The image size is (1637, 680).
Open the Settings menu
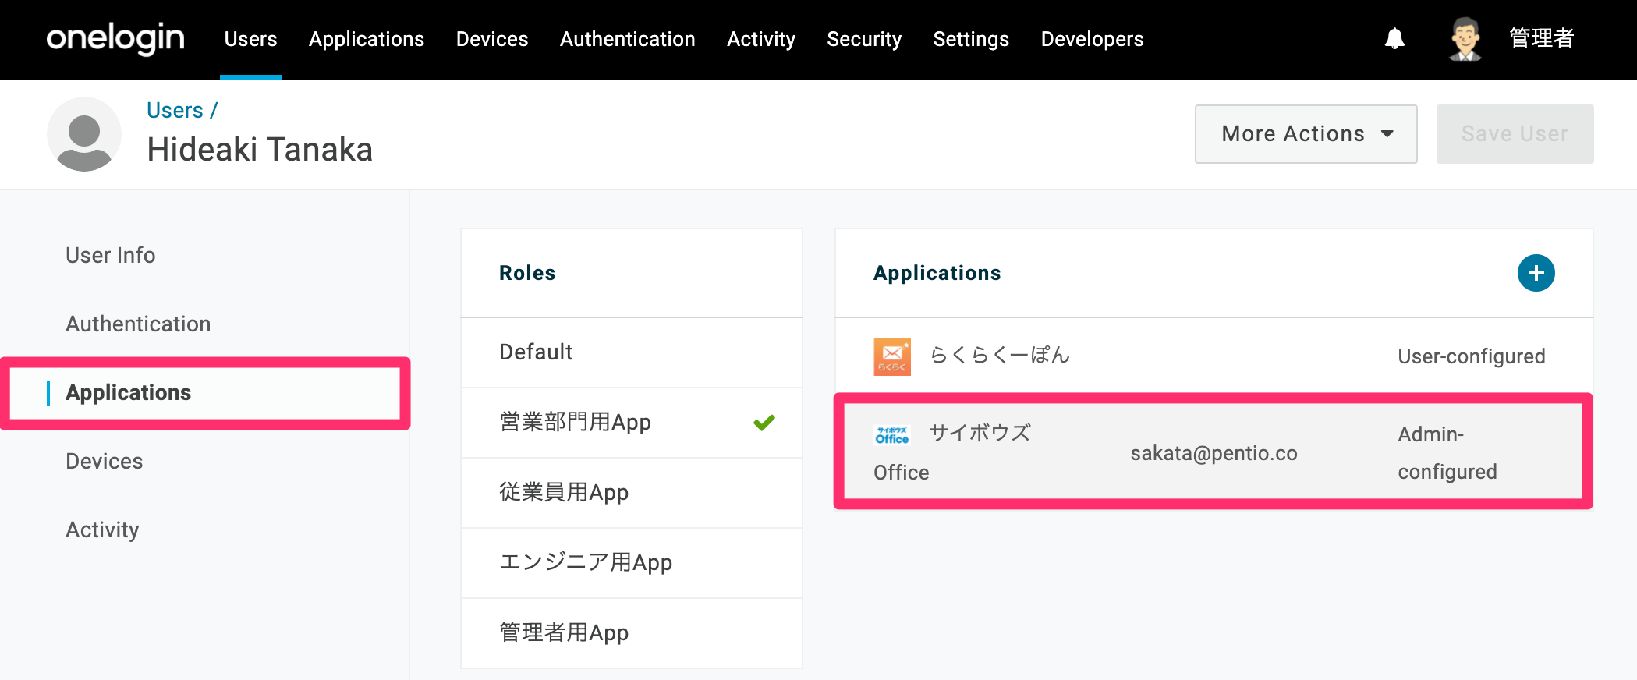(971, 39)
